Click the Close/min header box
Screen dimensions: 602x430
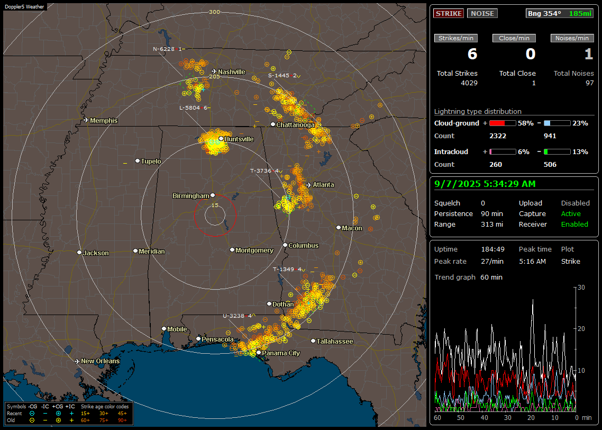click(x=514, y=38)
